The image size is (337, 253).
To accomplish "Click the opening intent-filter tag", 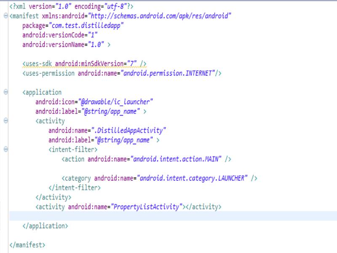I will (x=73, y=150).
